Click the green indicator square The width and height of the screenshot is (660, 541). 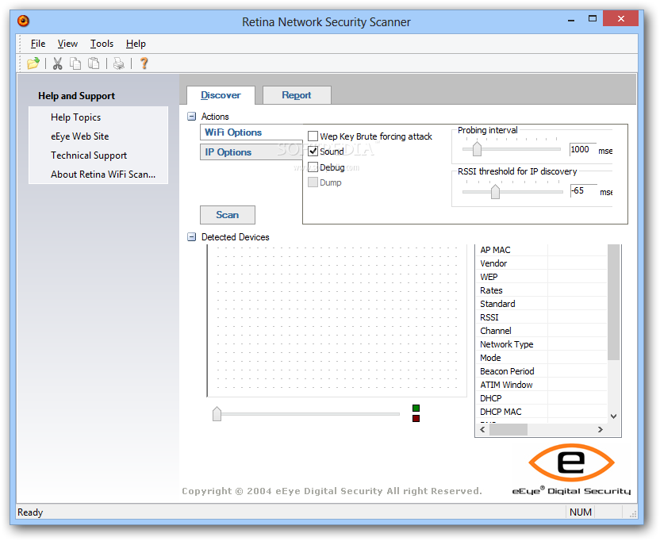(416, 408)
